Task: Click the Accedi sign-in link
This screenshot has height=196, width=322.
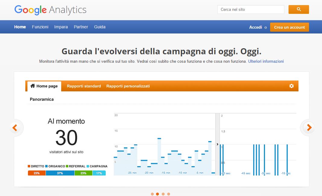Action: coord(255,27)
